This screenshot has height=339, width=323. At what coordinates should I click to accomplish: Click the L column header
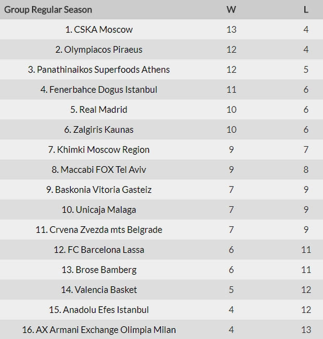click(306, 10)
